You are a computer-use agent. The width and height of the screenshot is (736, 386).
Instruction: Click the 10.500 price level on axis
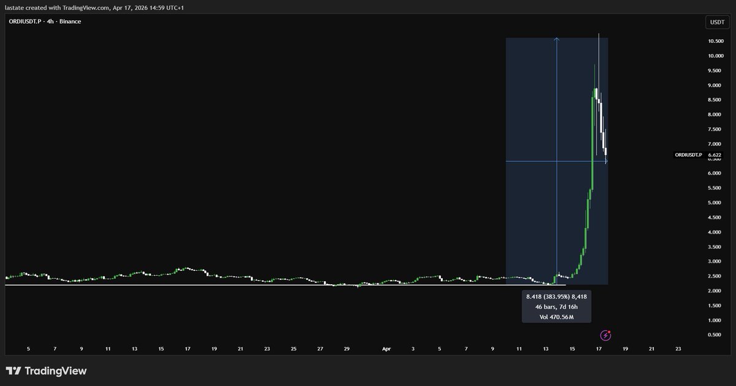coord(715,41)
